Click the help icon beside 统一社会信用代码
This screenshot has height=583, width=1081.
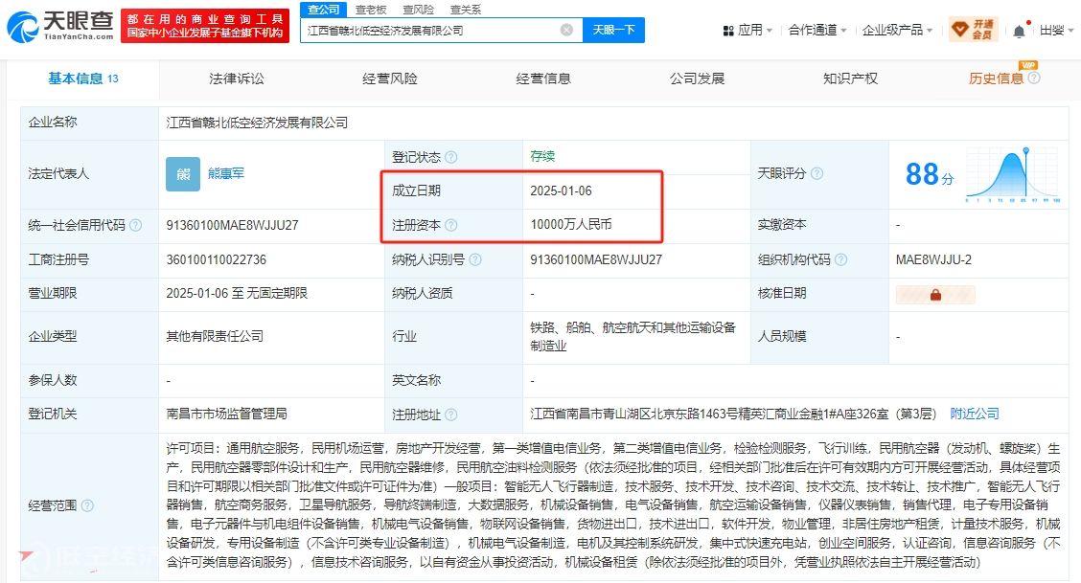coord(135,225)
